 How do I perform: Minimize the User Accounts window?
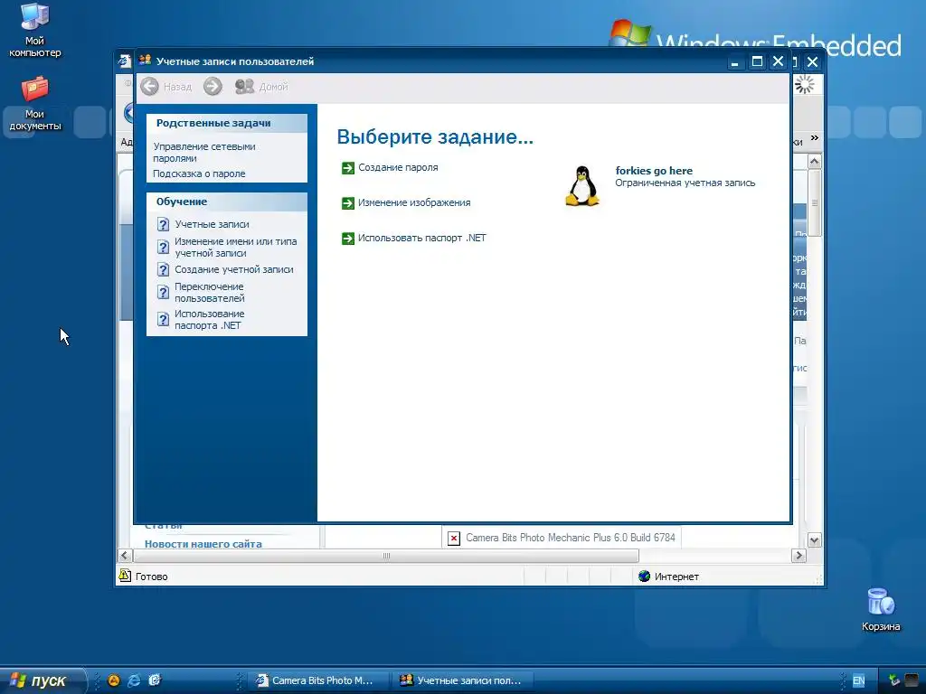(735, 61)
